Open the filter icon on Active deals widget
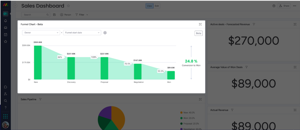Screen dimensions: 300x130 254,24
